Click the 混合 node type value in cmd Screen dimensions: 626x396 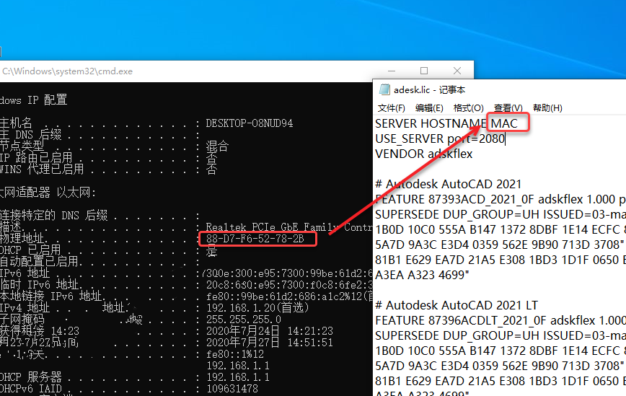[x=217, y=146]
